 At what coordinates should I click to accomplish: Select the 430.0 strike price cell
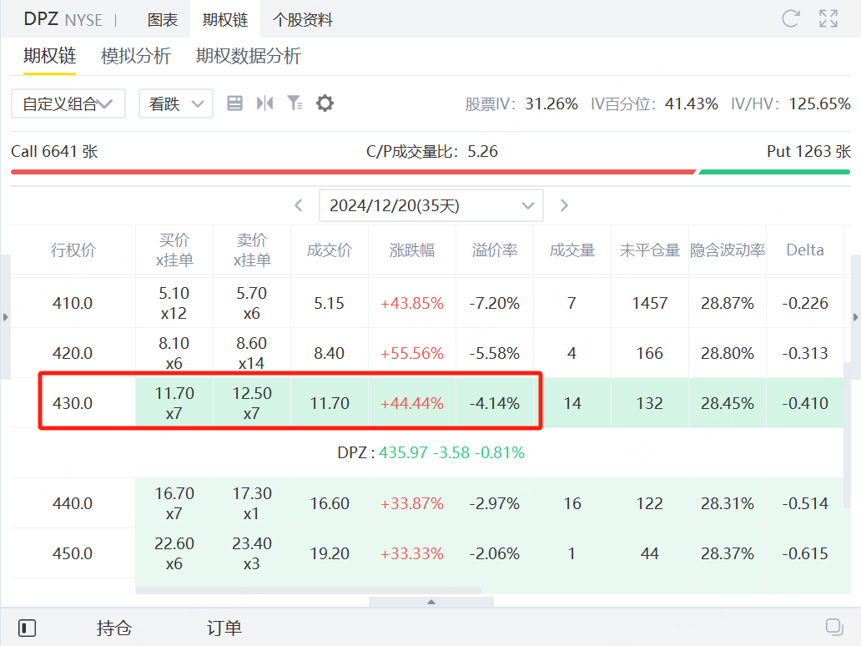[x=73, y=403]
